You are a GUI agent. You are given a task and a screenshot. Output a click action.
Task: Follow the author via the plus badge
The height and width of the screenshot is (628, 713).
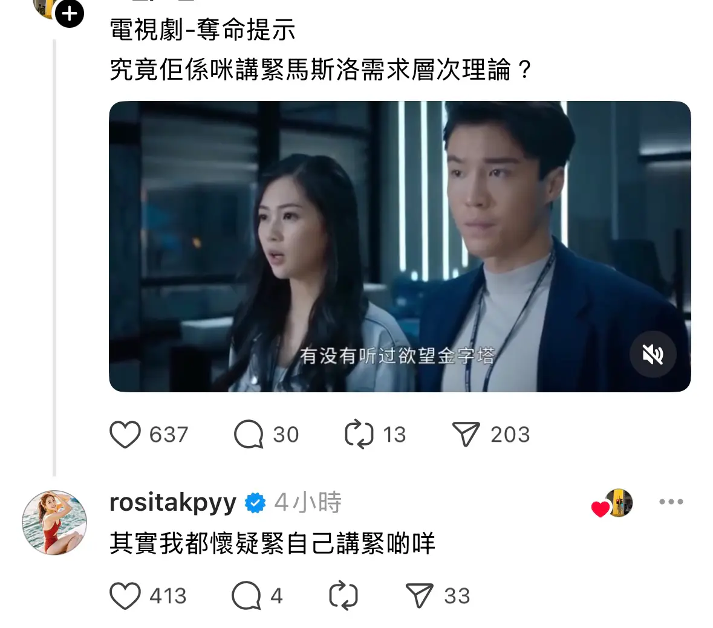pos(70,14)
